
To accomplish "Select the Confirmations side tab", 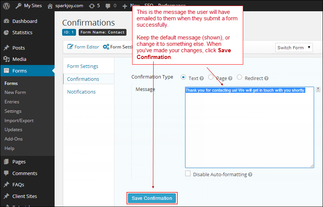I will [88, 79].
